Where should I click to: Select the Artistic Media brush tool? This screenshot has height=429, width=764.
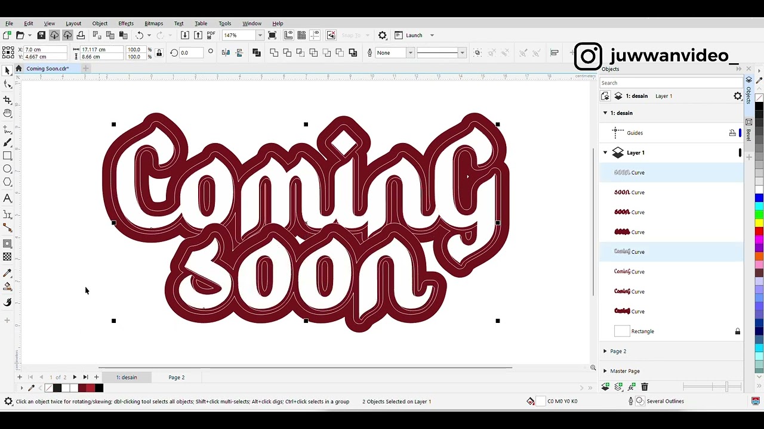click(7, 142)
